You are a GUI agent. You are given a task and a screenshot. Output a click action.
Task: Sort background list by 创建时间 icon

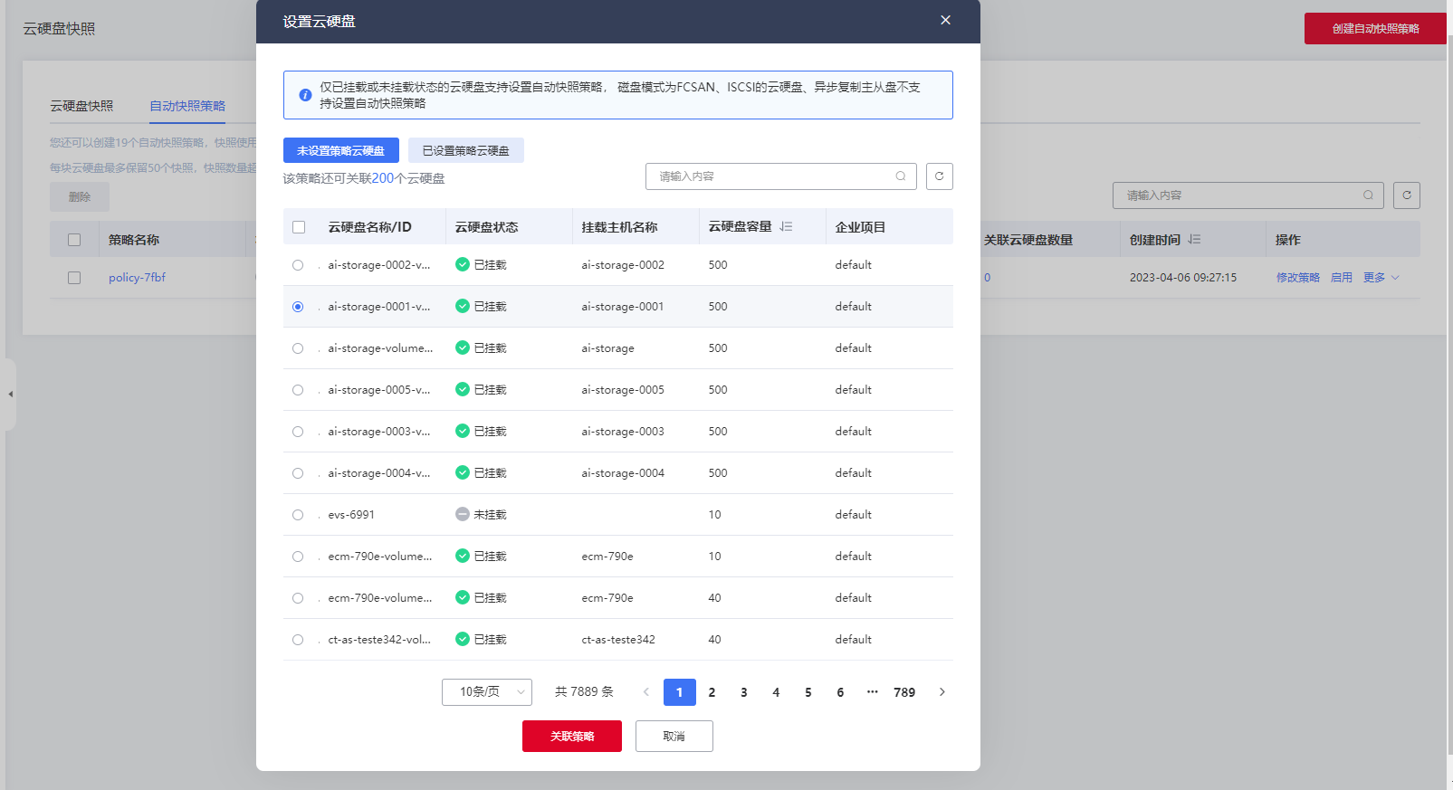(x=1194, y=240)
